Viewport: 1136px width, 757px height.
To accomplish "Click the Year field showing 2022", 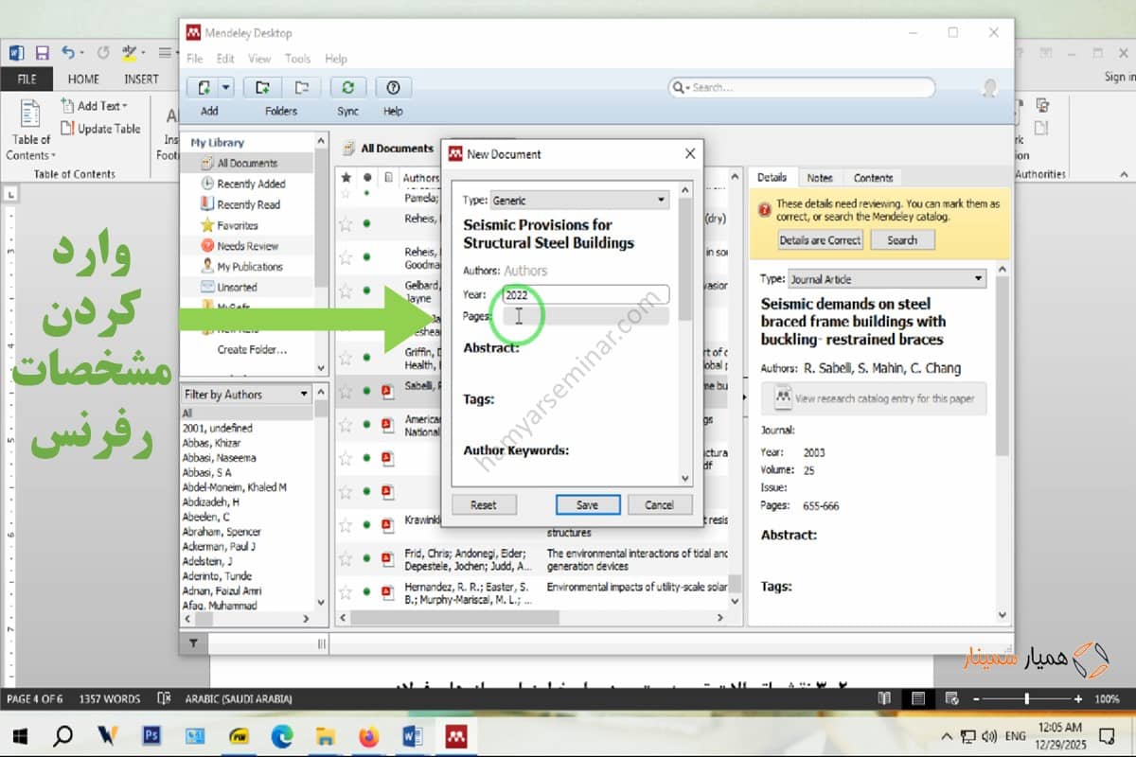I will 585,295.
